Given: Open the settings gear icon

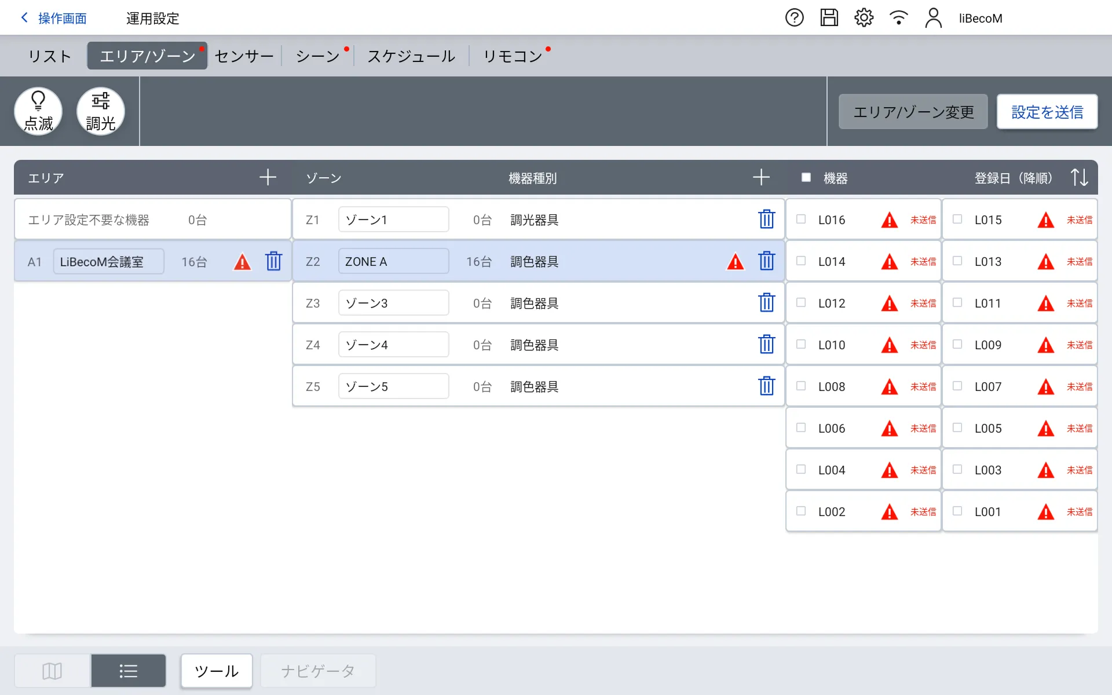Looking at the screenshot, I should (864, 18).
